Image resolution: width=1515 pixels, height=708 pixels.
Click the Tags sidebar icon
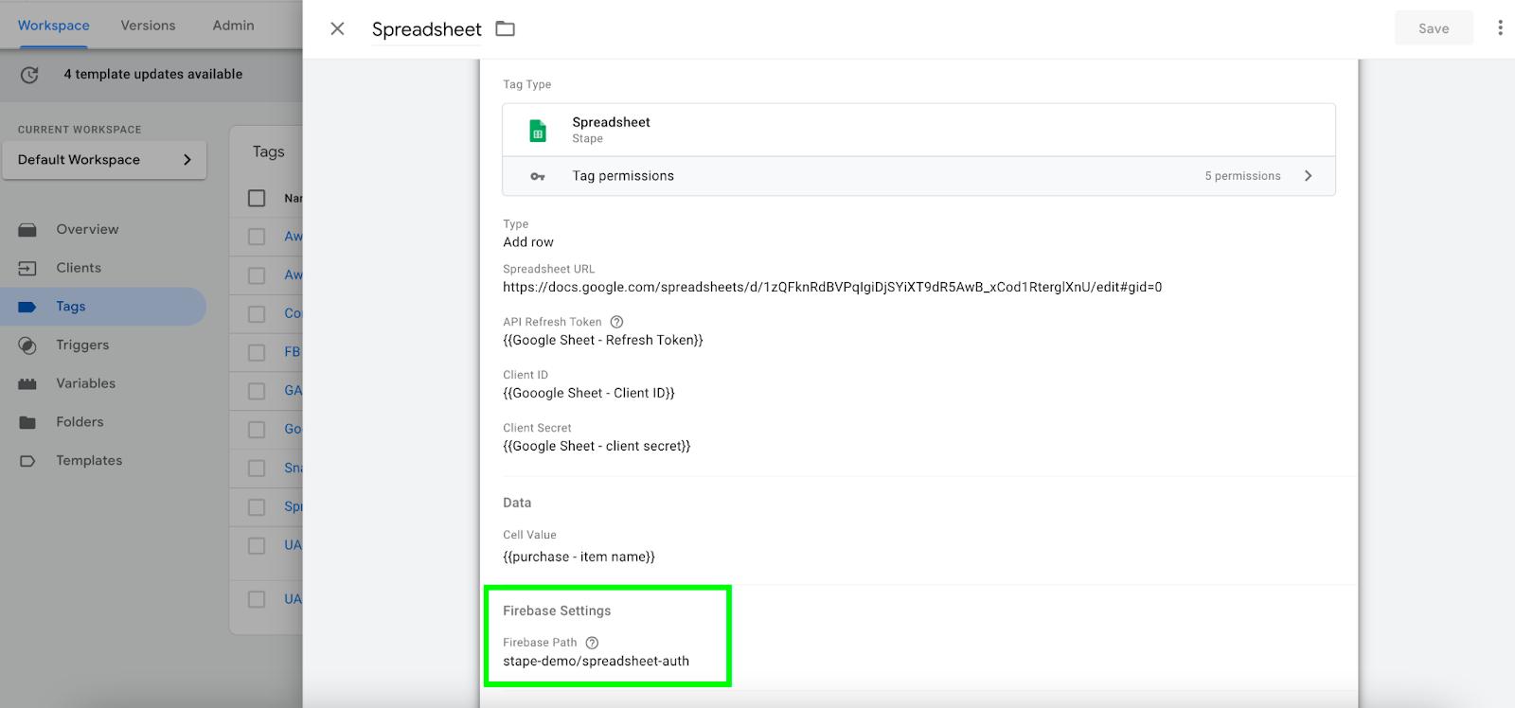pyautogui.click(x=27, y=307)
